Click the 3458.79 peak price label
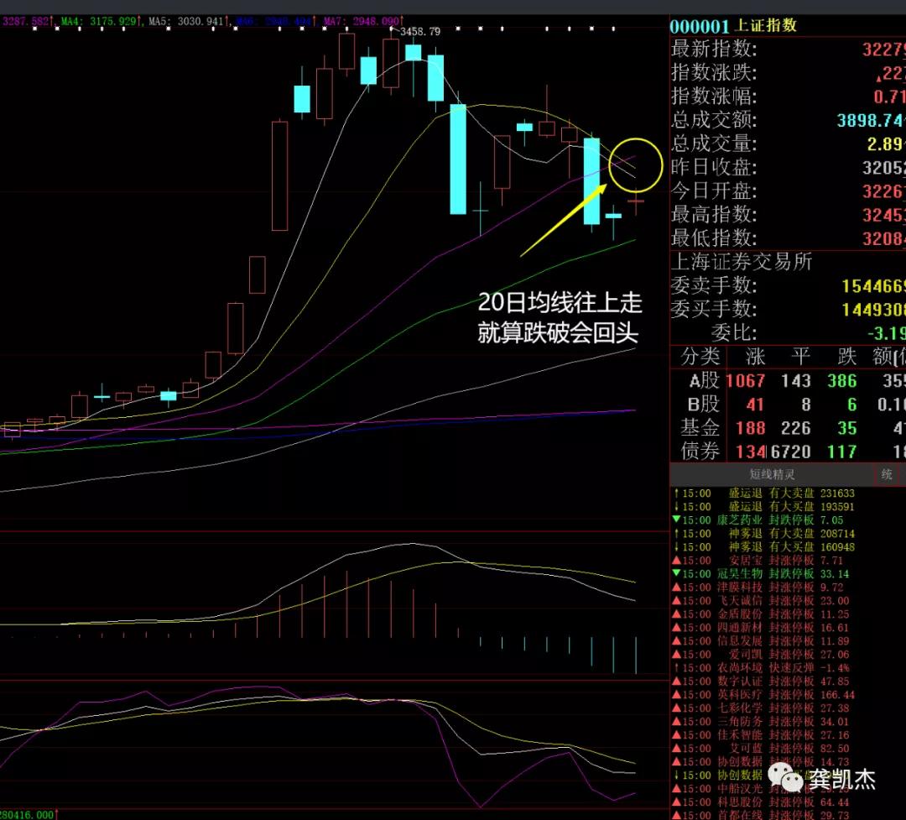The height and width of the screenshot is (820, 906). (x=419, y=31)
